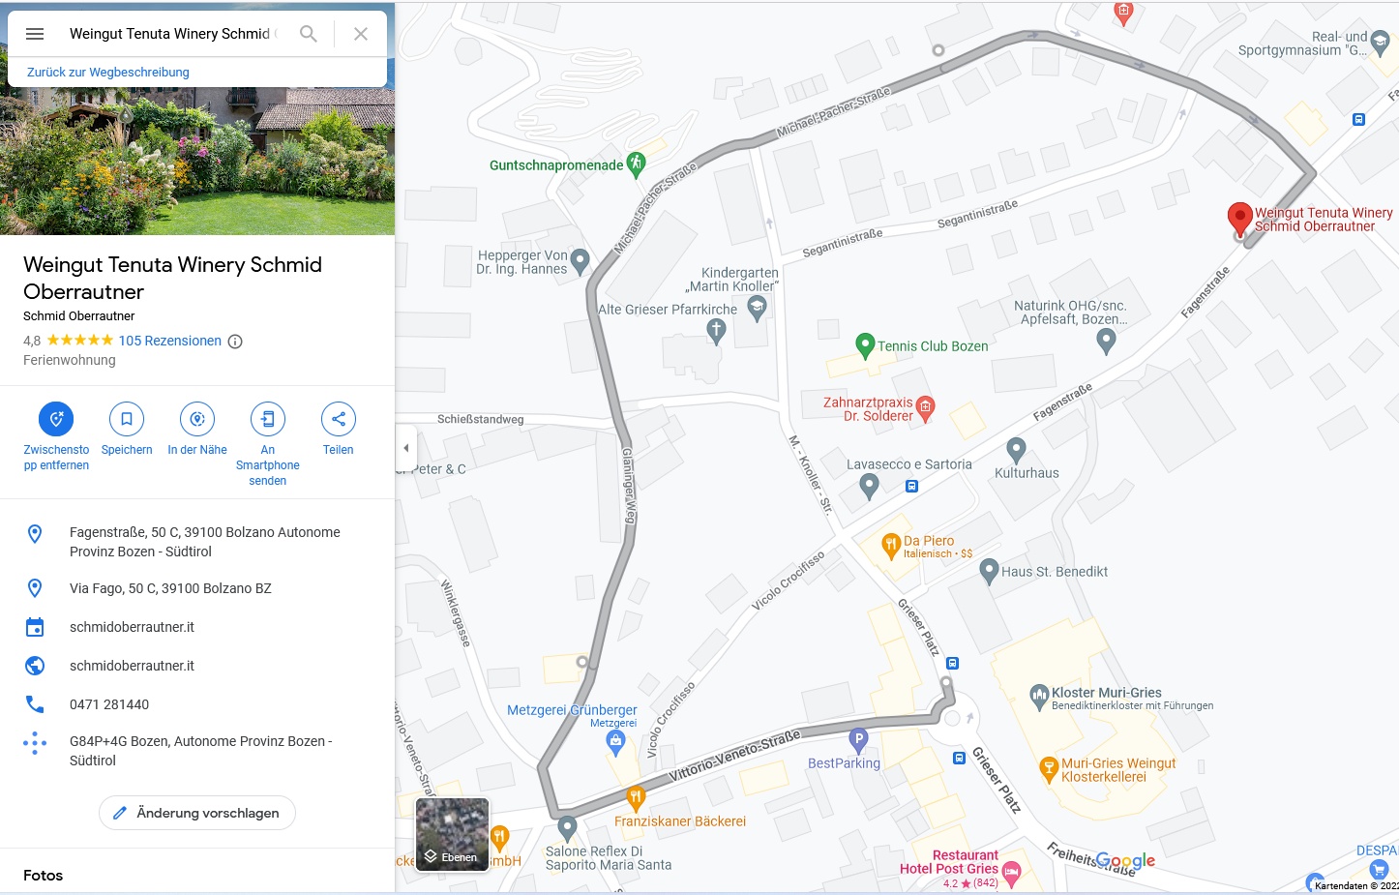Click the Da Piero restaurant marker

(x=891, y=547)
